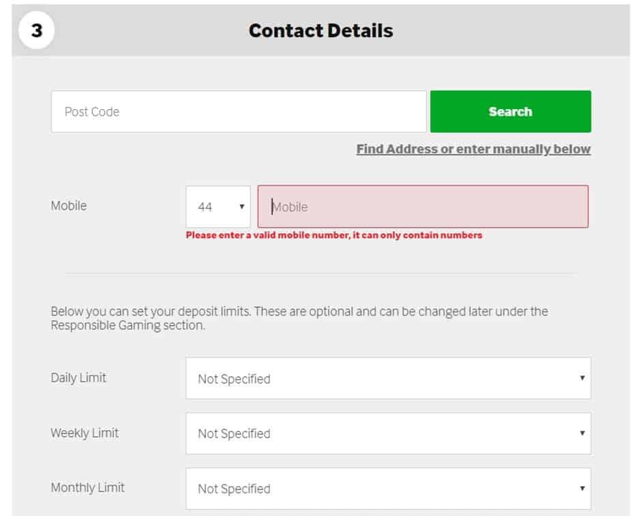Open the Find Address or enter manually link
Screen dimensions: 641x516
pos(473,149)
